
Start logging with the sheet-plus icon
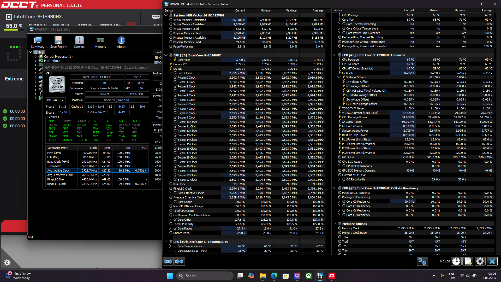468,261
